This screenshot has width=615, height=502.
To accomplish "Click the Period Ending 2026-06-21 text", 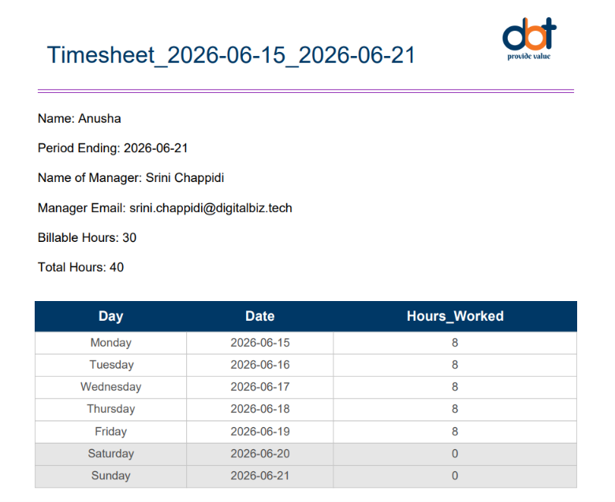I will click(x=113, y=148).
